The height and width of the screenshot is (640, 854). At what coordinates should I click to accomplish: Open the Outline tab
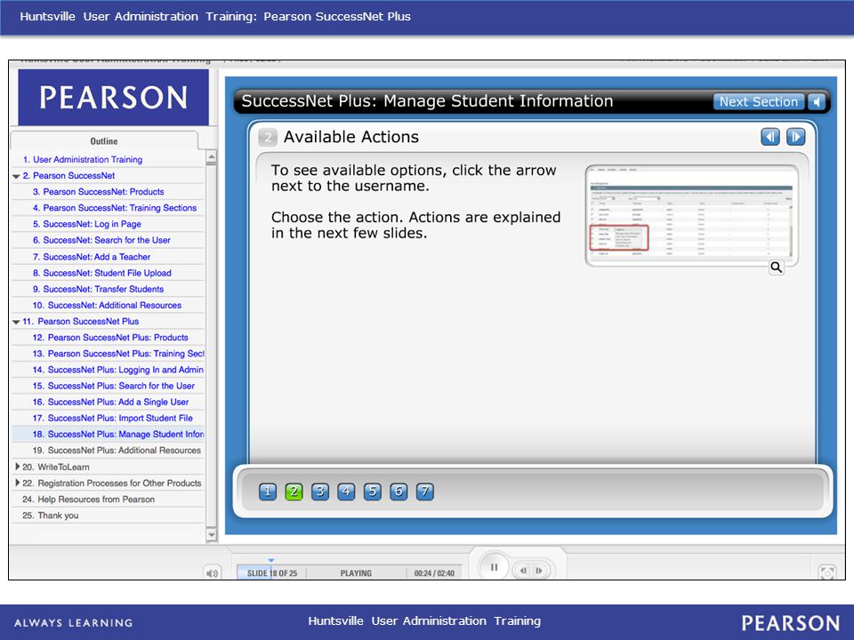[x=104, y=141]
